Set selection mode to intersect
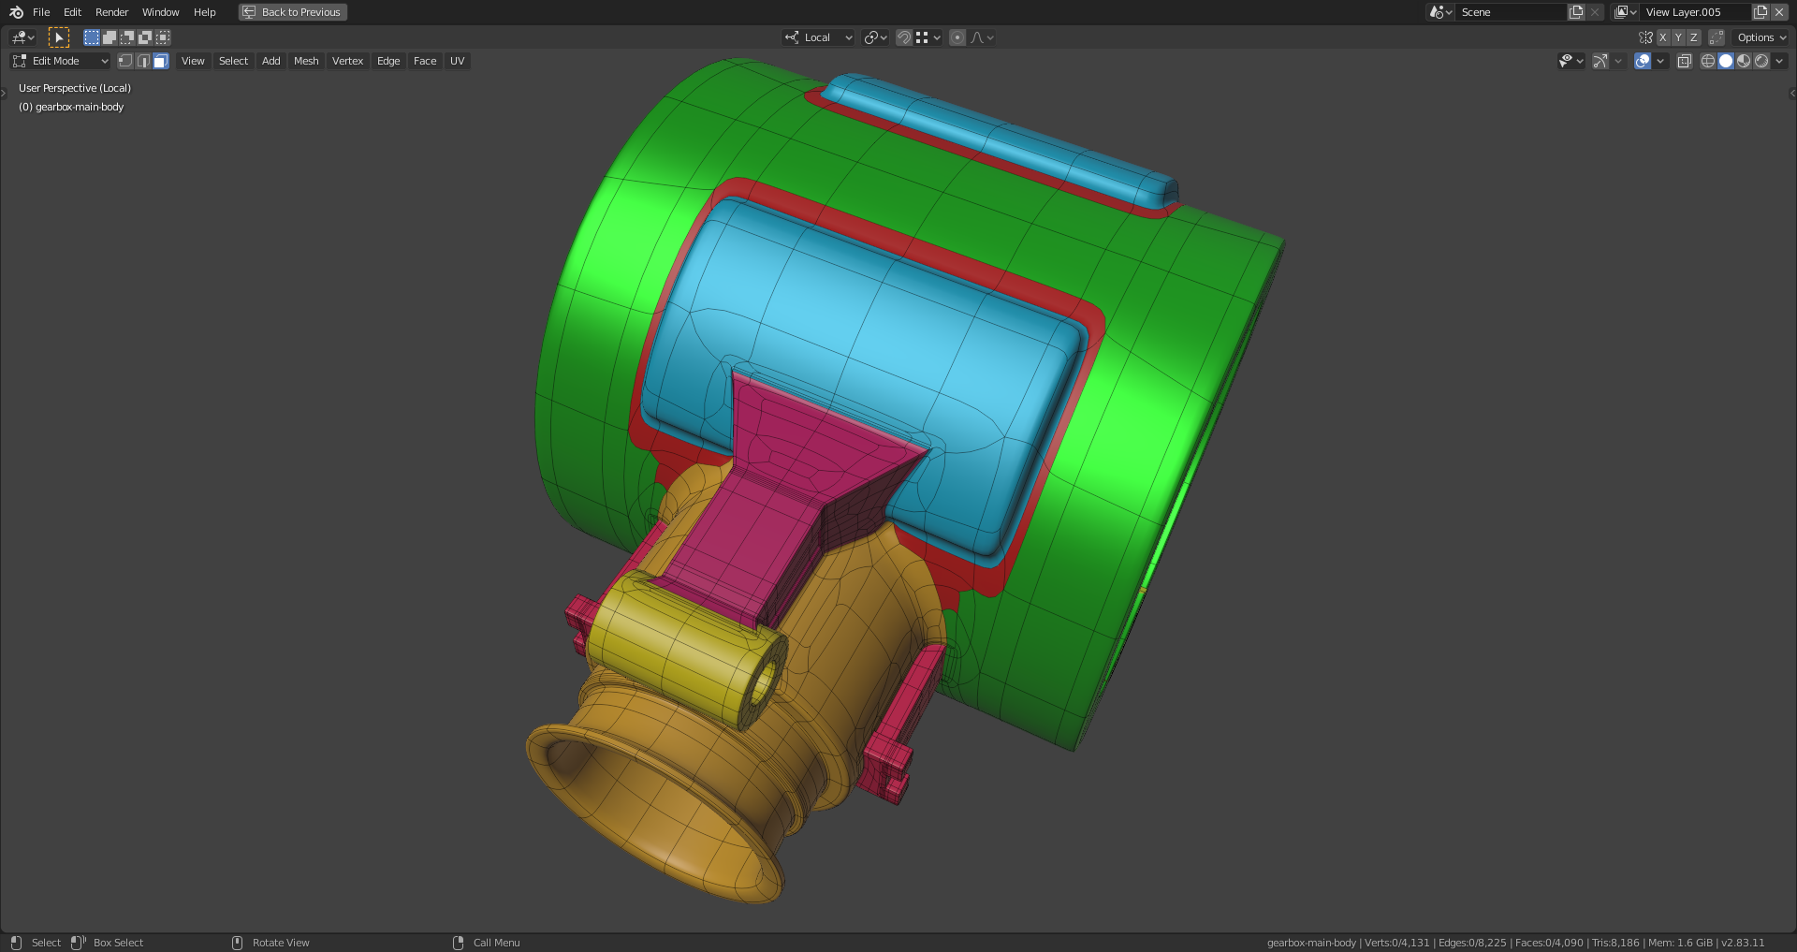This screenshot has width=1797, height=952. (x=163, y=37)
